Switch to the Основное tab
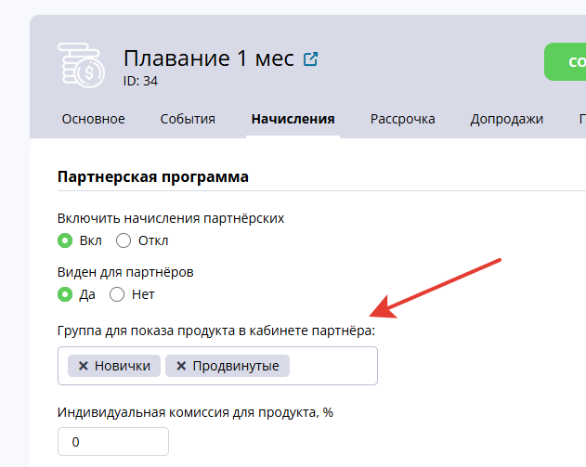Screen dimensions: 586x467 [94, 119]
